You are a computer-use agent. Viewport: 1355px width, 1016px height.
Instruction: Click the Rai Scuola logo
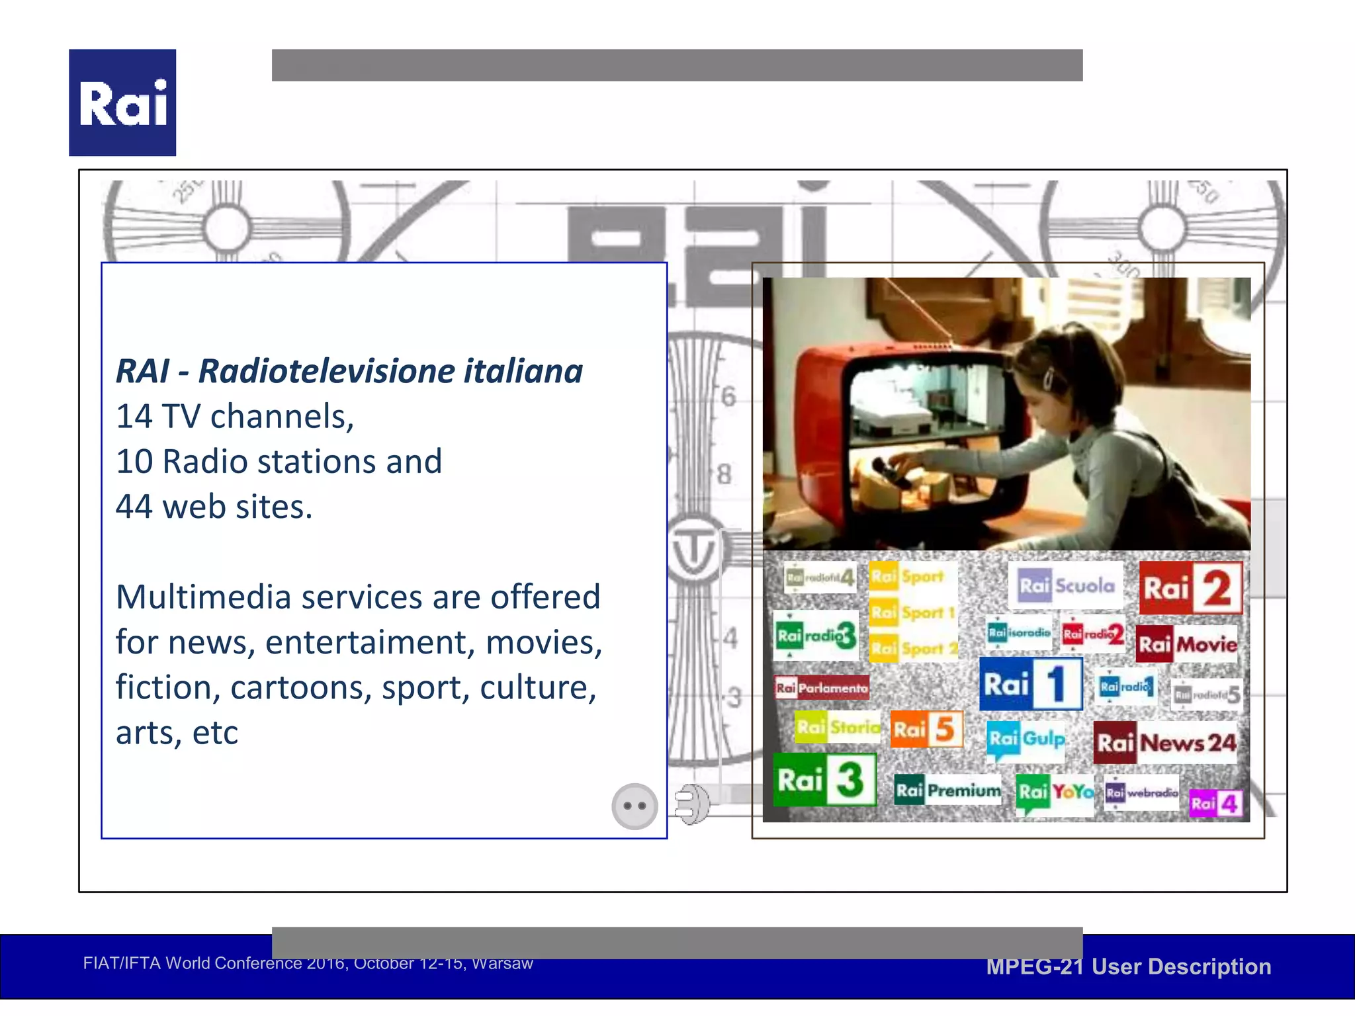point(1066,585)
